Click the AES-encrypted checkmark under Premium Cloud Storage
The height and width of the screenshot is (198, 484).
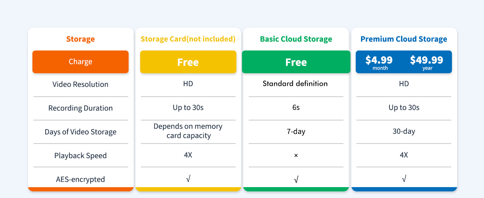404,179
